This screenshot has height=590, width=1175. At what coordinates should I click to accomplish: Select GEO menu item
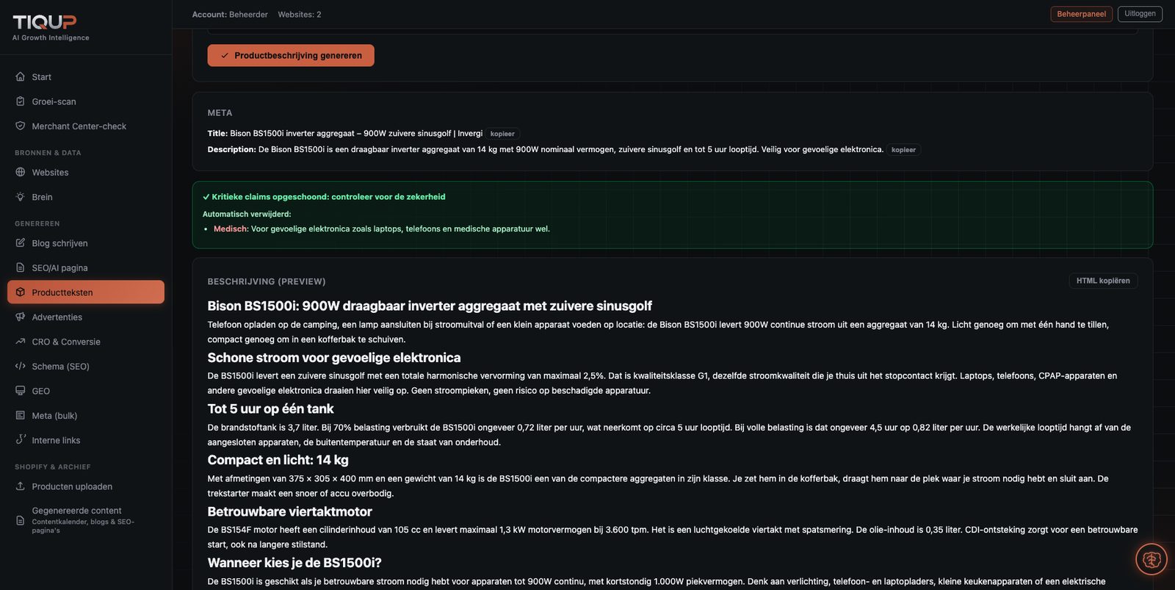tap(86, 391)
